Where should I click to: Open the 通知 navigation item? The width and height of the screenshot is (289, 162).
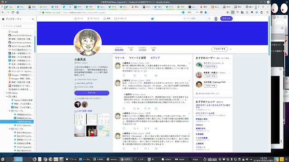pos(107,18)
